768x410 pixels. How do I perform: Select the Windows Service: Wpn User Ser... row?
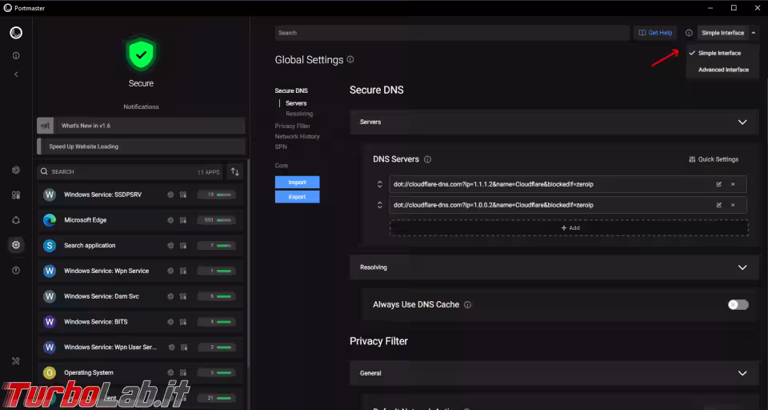[x=141, y=348]
